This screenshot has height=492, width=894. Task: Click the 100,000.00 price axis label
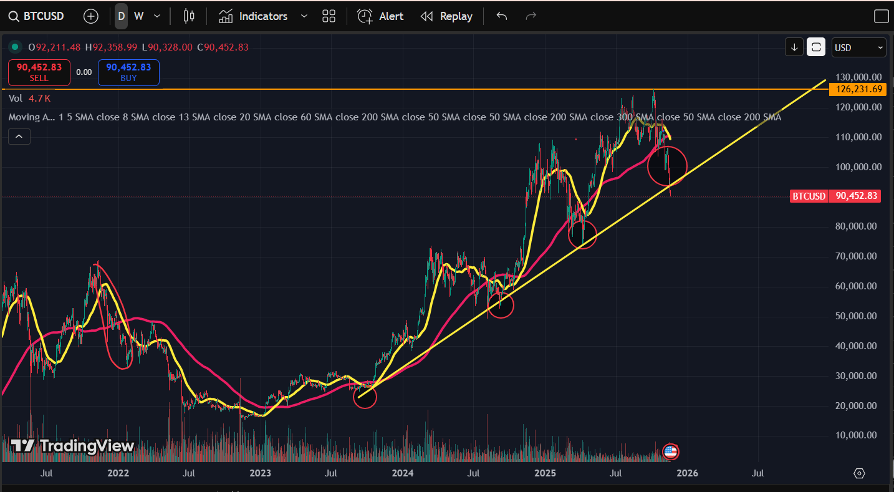pos(859,166)
